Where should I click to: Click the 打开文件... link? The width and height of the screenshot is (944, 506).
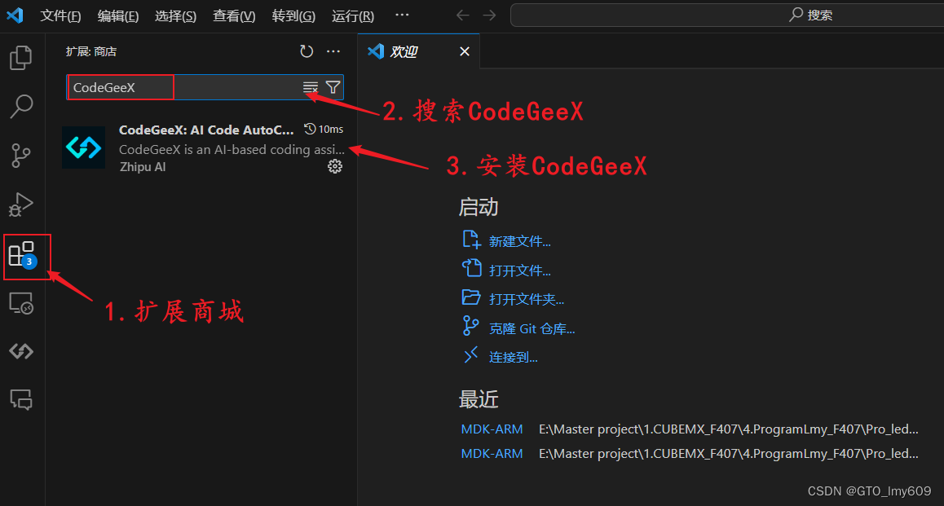click(519, 271)
